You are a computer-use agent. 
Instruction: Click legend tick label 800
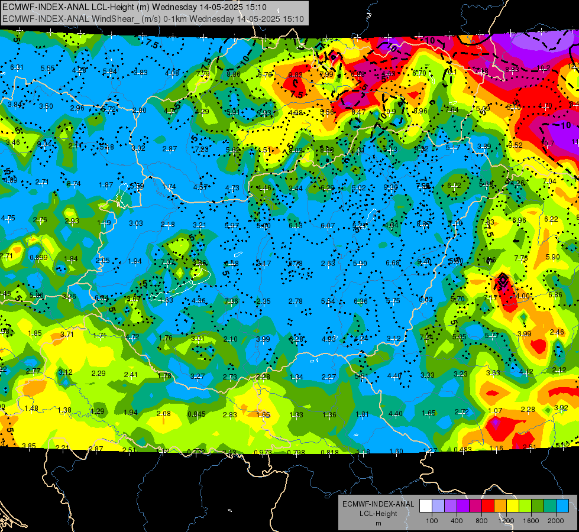[481, 521]
